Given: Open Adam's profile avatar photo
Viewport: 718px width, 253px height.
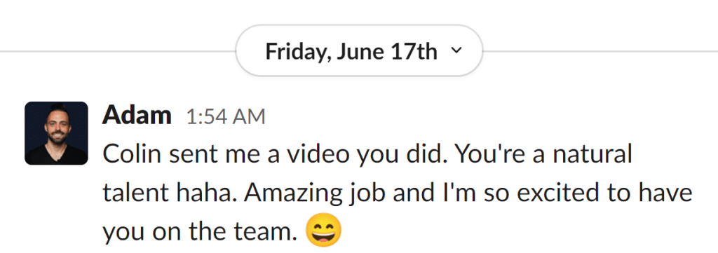Looking at the screenshot, I should click(56, 133).
